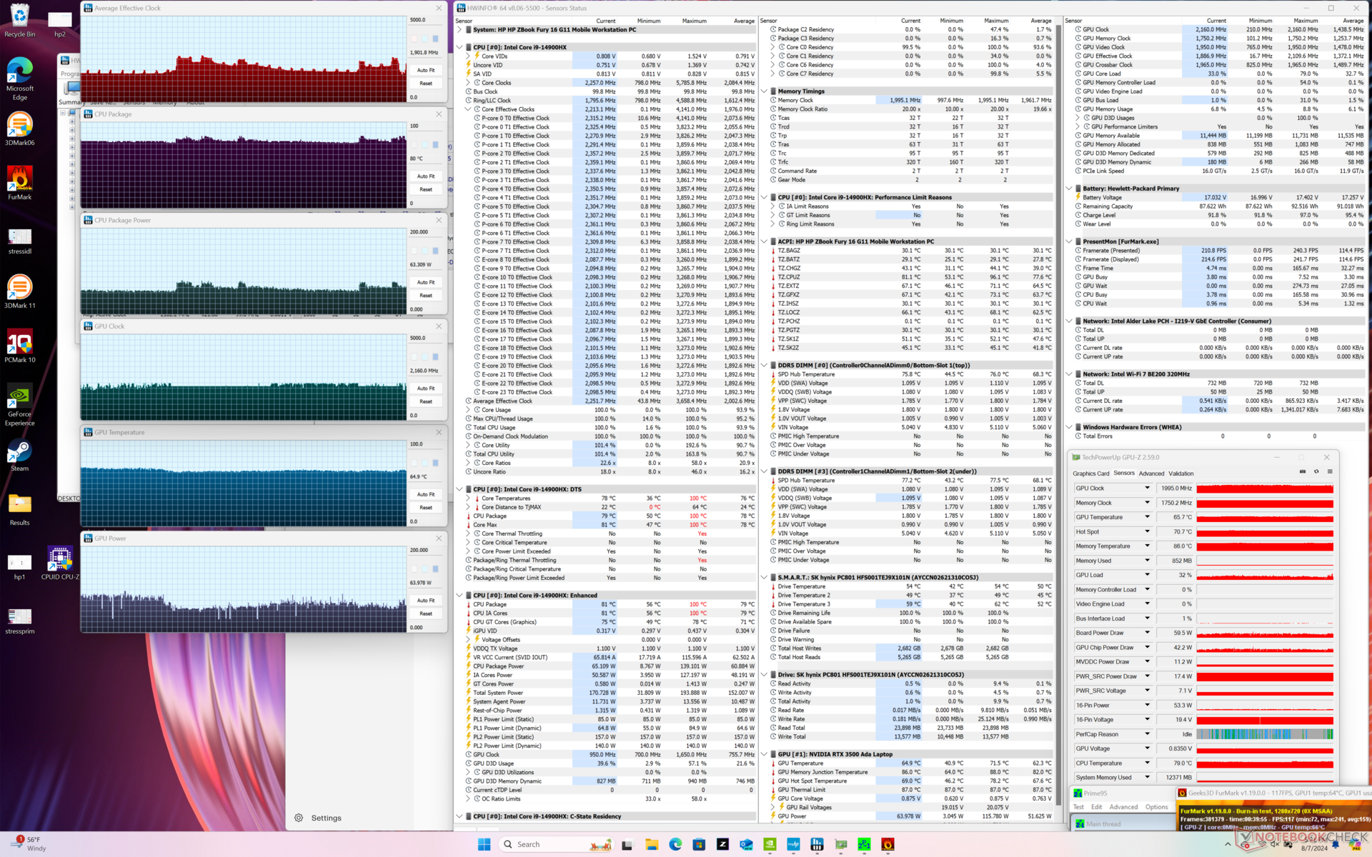This screenshot has height=857, width=1372.
Task: Expand the Core VIDs tree item
Action: click(x=469, y=56)
